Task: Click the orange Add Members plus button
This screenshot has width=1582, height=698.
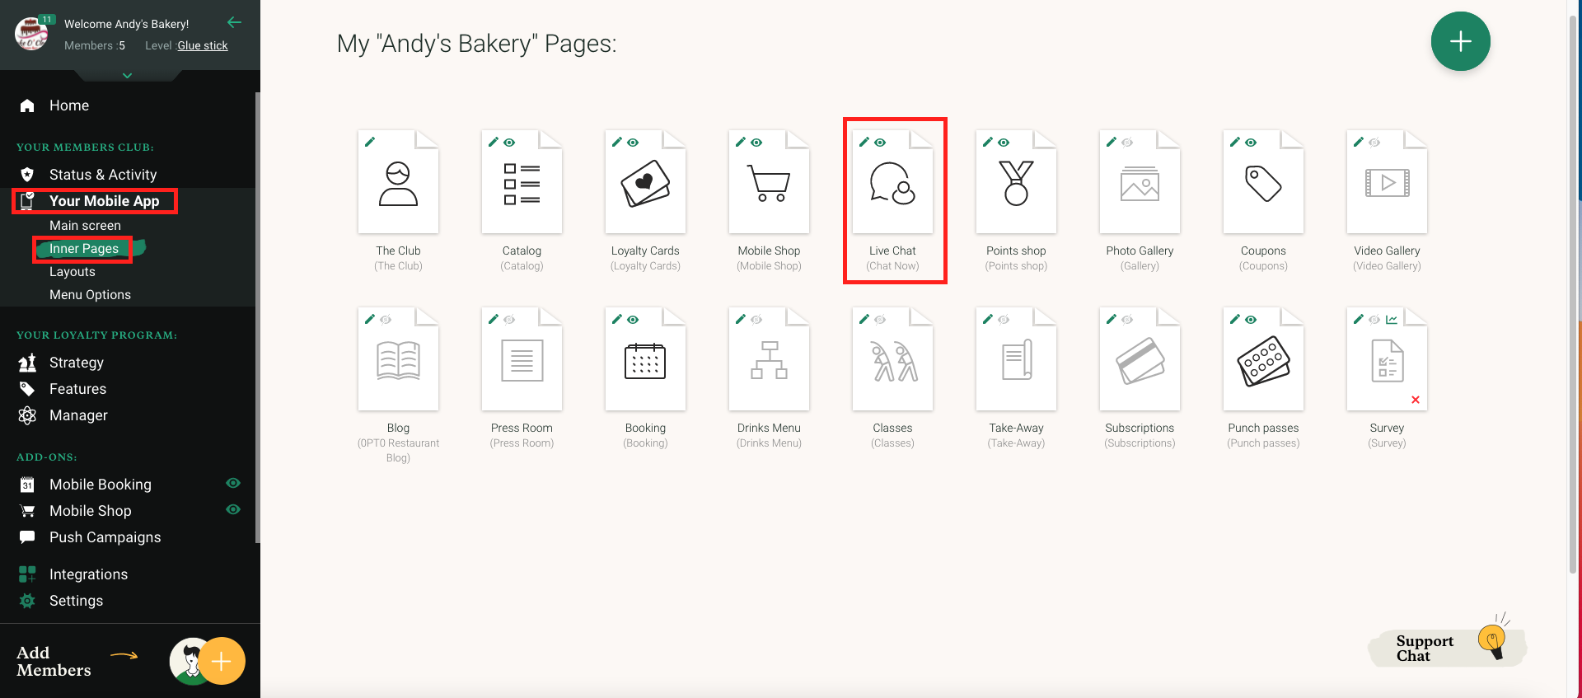Action: click(221, 661)
